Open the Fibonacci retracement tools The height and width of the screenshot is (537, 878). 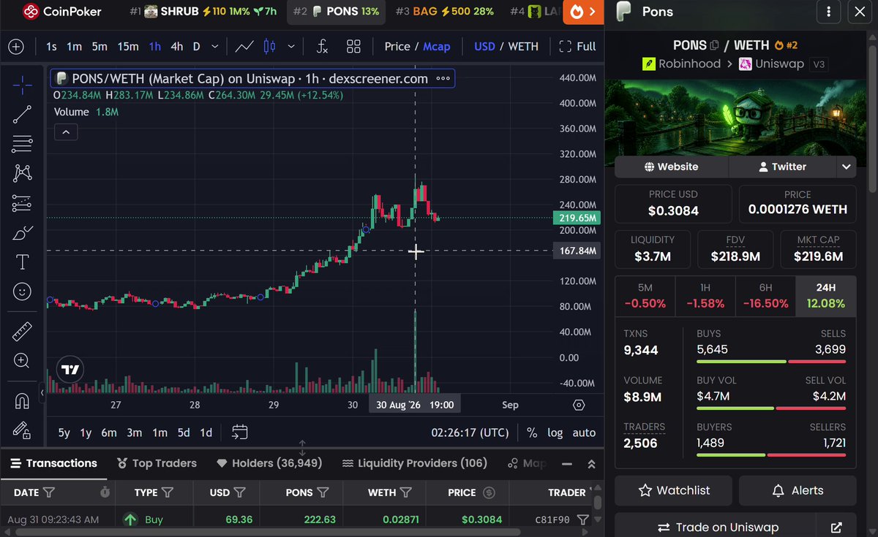pyautogui.click(x=22, y=144)
